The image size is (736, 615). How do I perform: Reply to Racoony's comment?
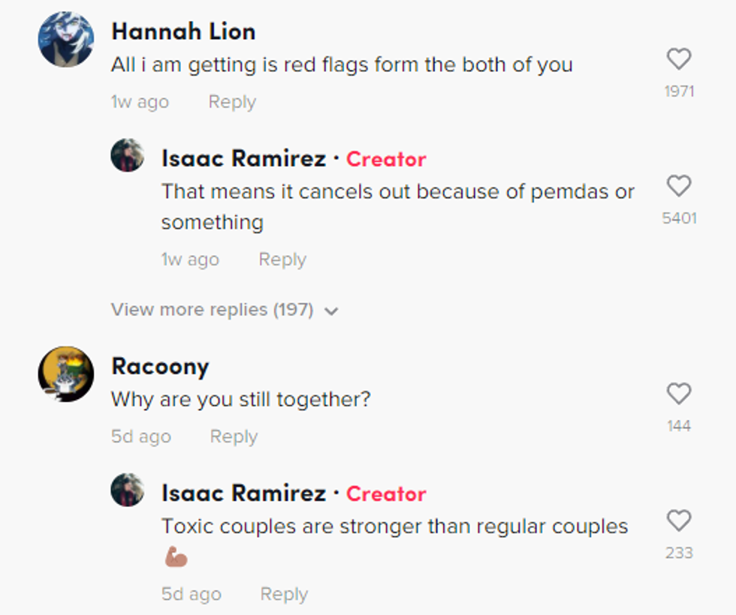[x=234, y=436]
